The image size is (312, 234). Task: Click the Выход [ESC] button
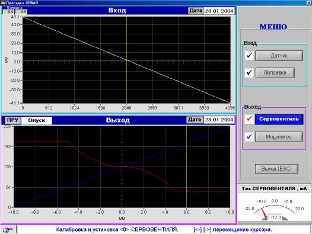click(x=276, y=169)
